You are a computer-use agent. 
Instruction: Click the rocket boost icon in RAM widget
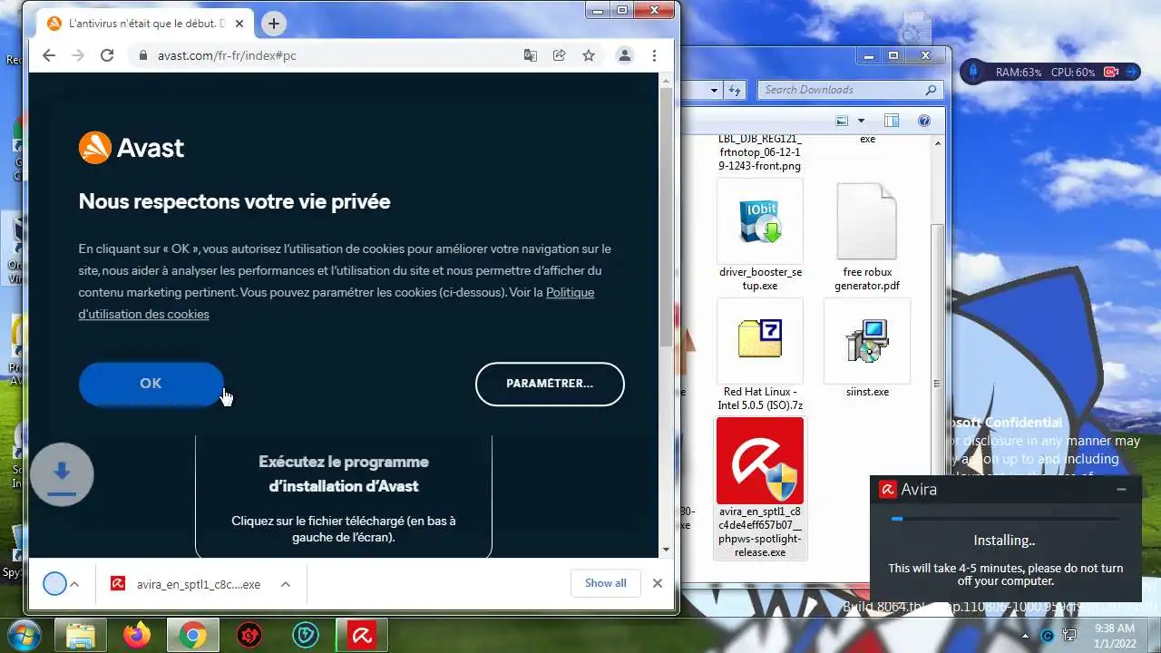[x=971, y=72]
